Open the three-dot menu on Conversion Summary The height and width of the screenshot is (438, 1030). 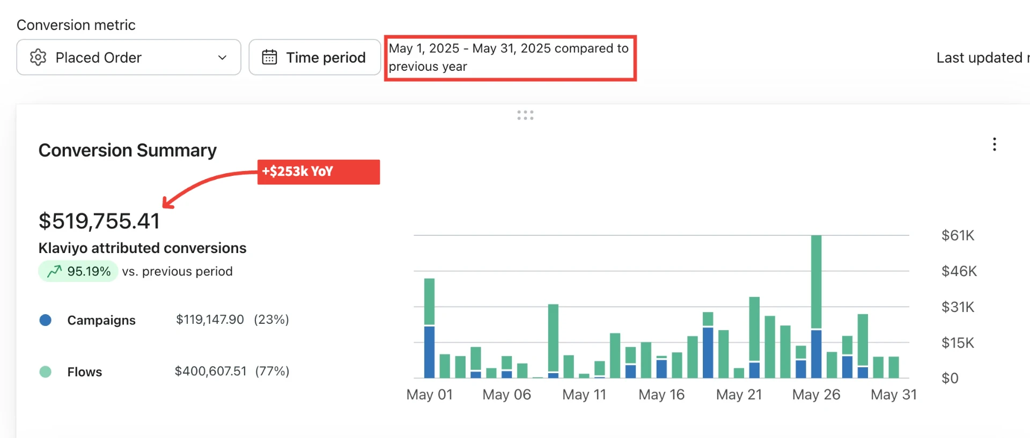tap(994, 144)
